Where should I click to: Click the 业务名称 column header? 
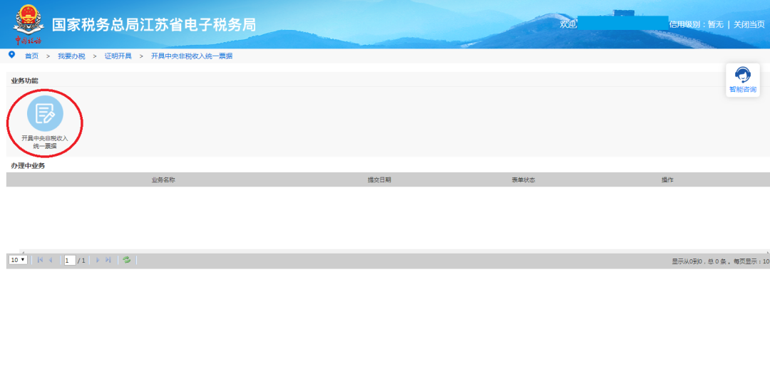163,180
